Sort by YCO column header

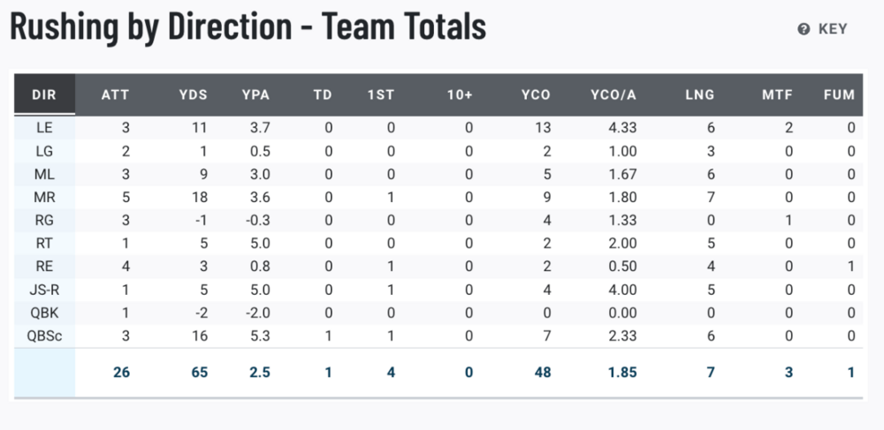coord(537,94)
